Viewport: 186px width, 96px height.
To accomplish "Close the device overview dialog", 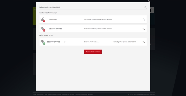I will pos(149,1).
